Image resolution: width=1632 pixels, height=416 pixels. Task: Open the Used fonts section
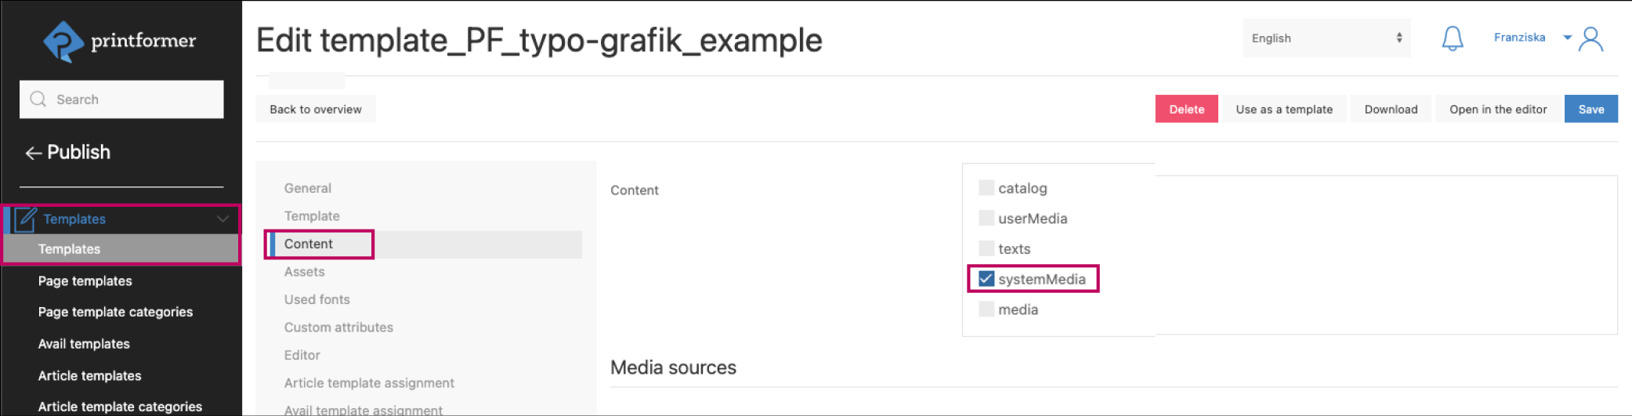[x=317, y=299]
